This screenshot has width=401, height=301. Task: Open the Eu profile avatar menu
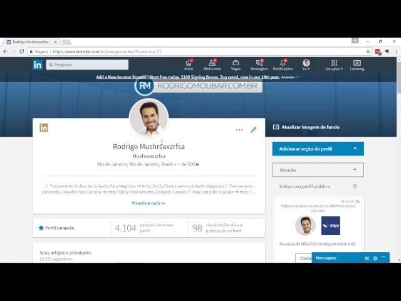pyautogui.click(x=306, y=65)
